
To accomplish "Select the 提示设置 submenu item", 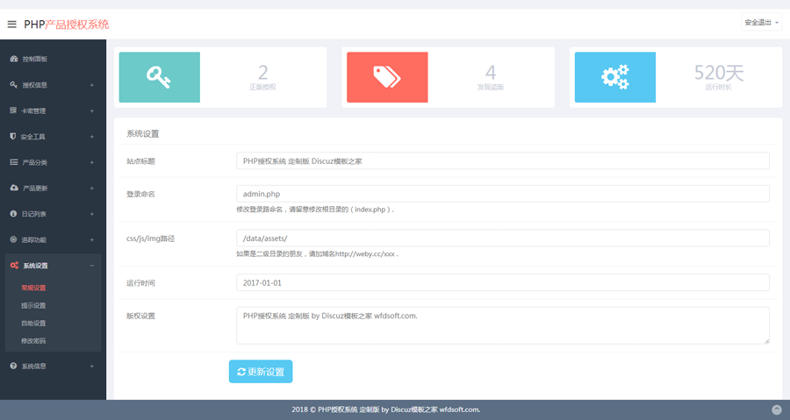I will (33, 305).
